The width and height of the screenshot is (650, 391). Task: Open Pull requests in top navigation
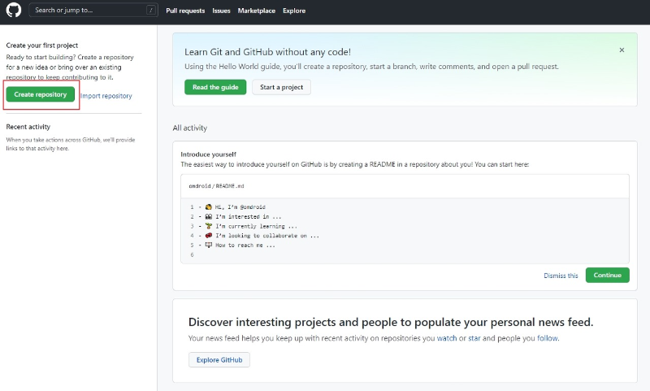click(185, 11)
